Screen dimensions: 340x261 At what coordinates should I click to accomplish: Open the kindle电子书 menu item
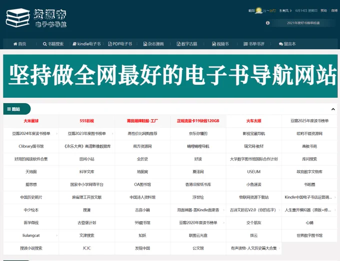point(86,44)
